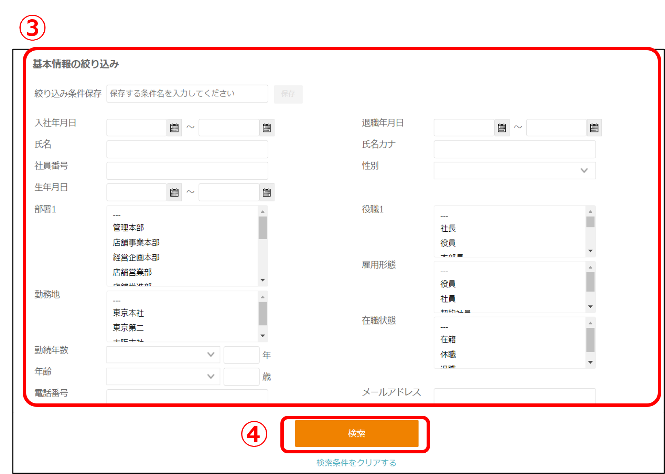Select 役員 in 役職1 list
The width and height of the screenshot is (665, 474).
pos(448,243)
